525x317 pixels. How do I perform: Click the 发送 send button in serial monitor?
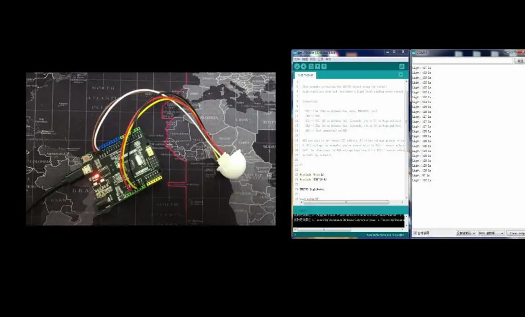[520, 61]
